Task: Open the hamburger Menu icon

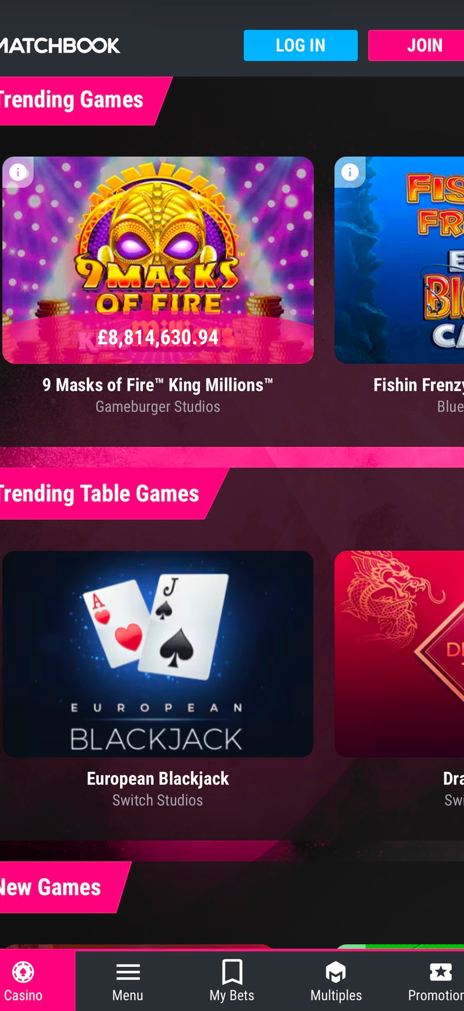Action: pos(128,972)
